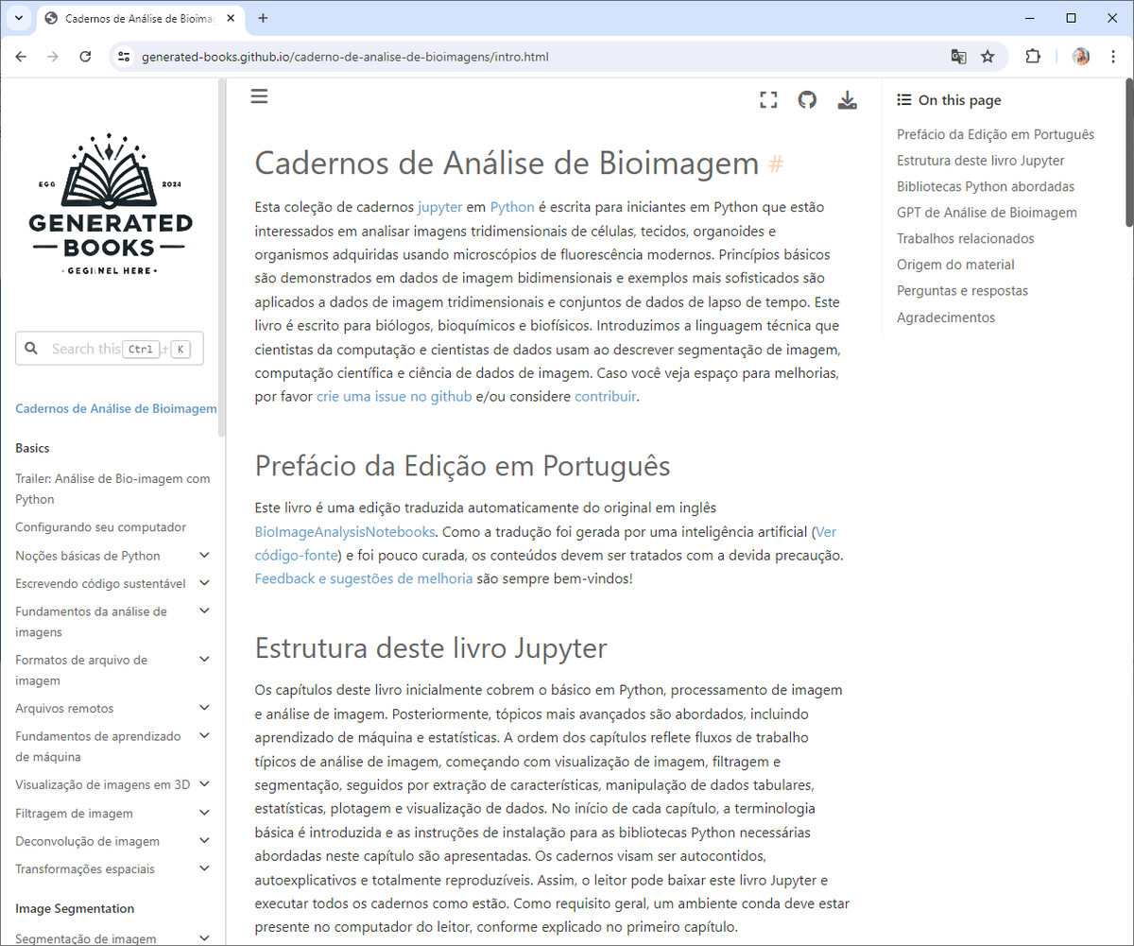Open the Chrome three-dot menu

pyautogui.click(x=1113, y=57)
